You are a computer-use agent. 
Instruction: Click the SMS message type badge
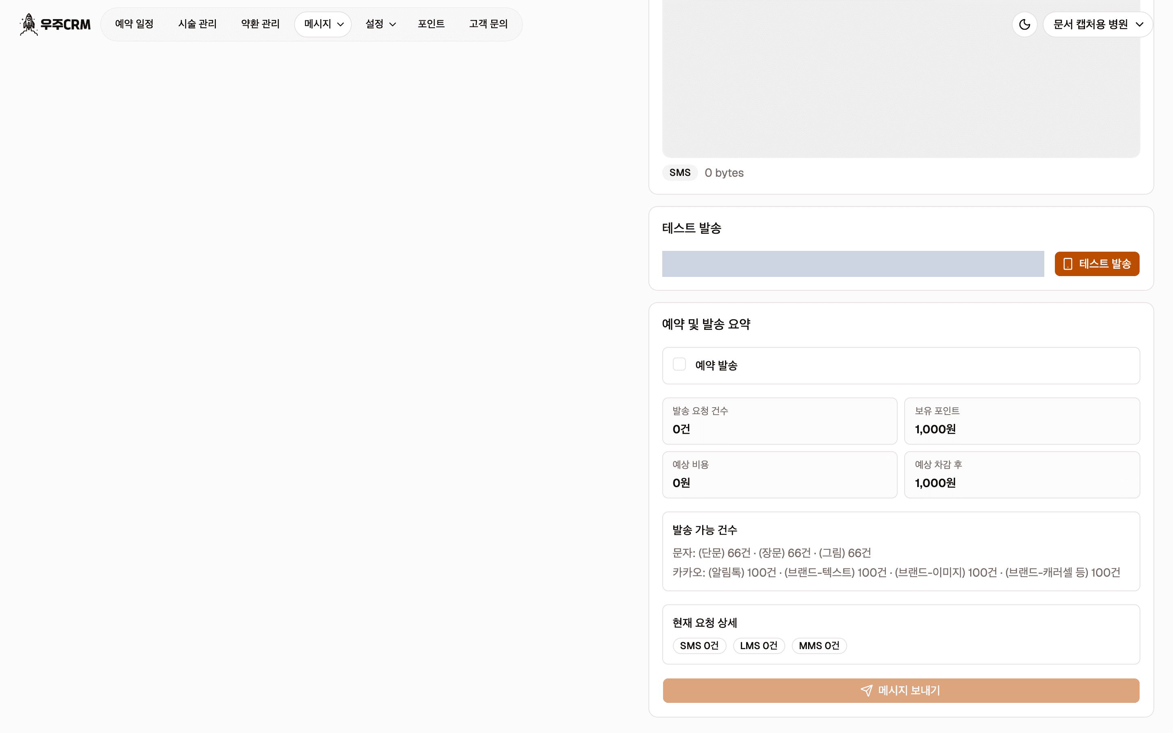(x=679, y=173)
